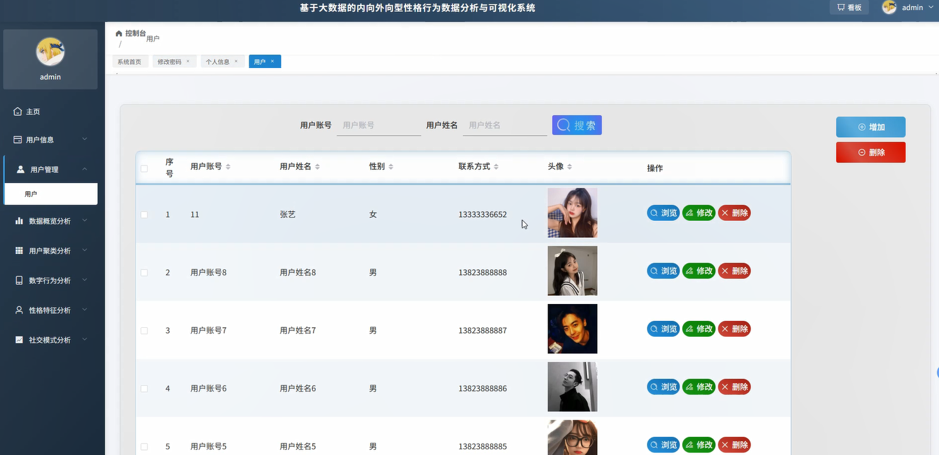
Task: Click the 用户信息 card icon
Action: click(18, 140)
